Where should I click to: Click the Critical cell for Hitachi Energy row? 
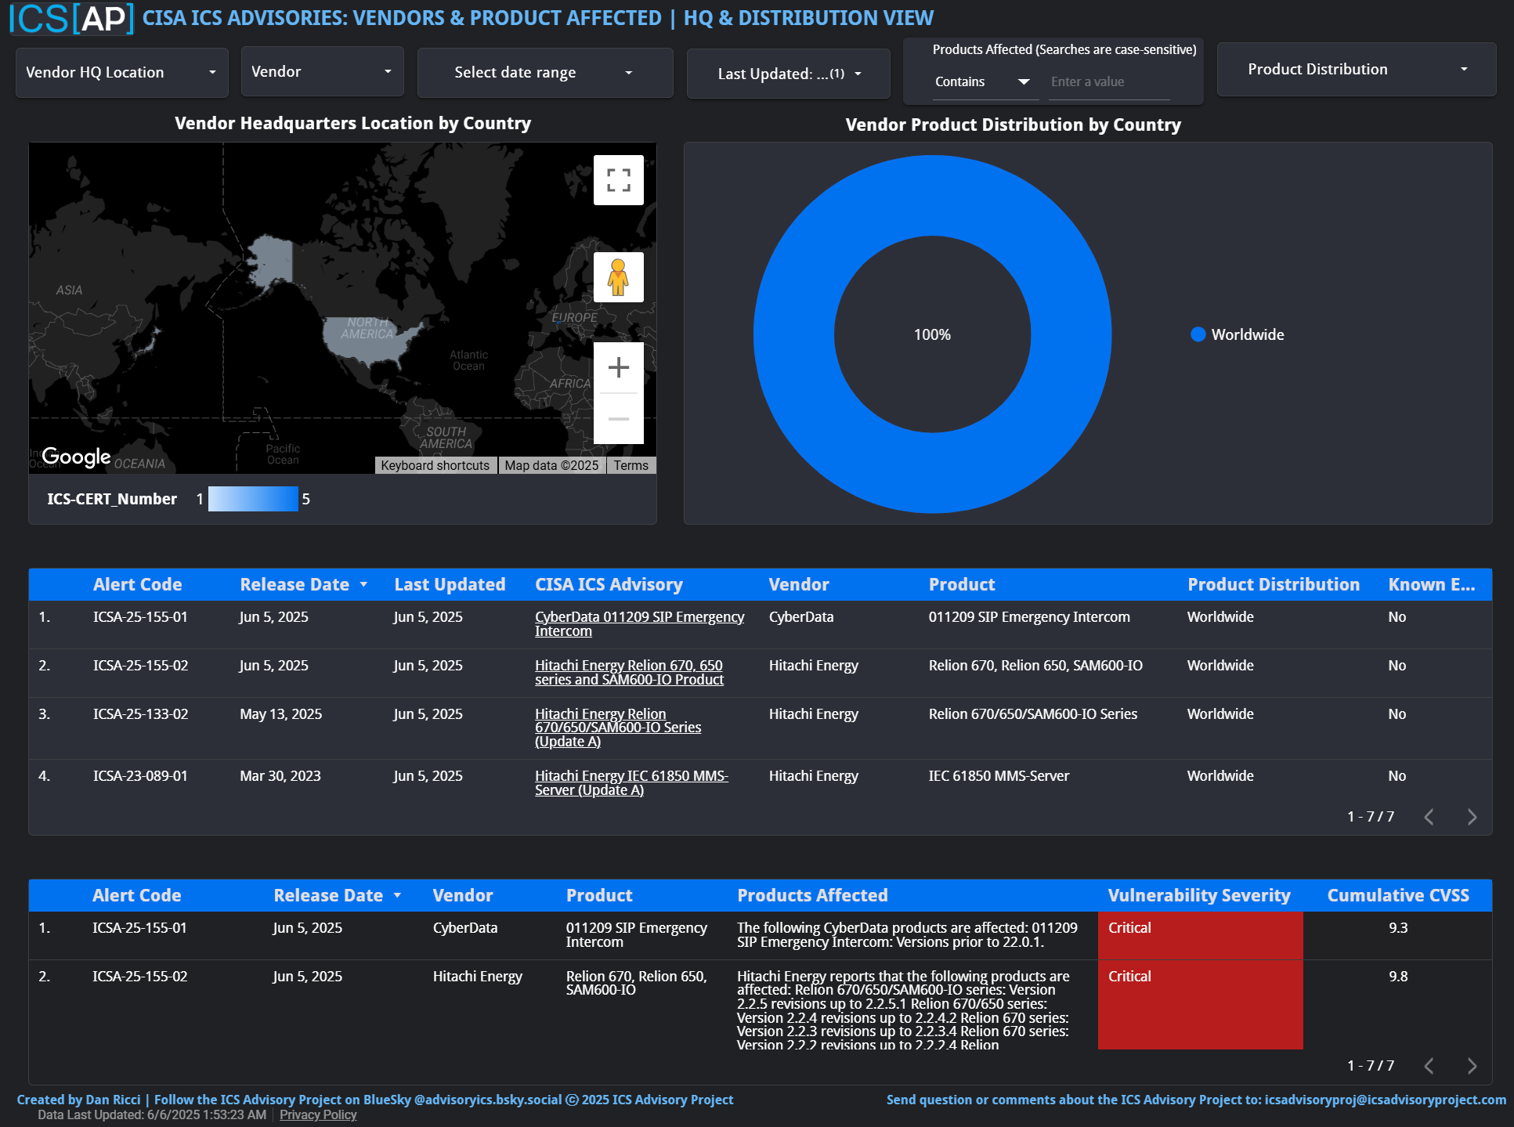1200,1005
